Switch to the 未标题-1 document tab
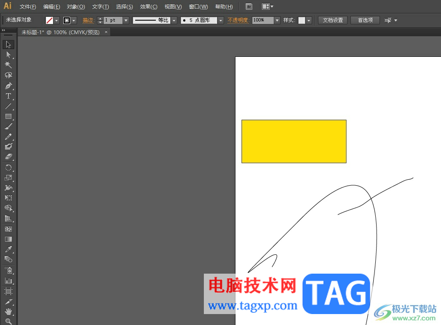Image resolution: width=441 pixels, height=325 pixels. click(61, 32)
